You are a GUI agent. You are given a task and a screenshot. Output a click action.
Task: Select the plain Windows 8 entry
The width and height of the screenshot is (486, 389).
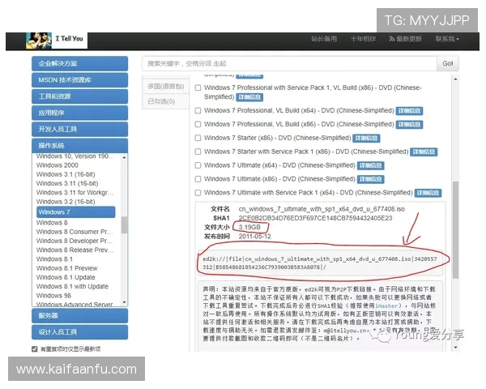(x=52, y=223)
